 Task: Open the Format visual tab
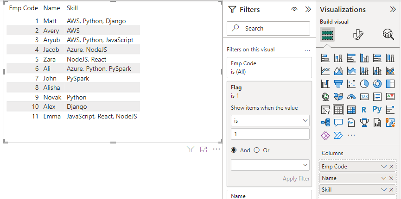click(x=358, y=34)
